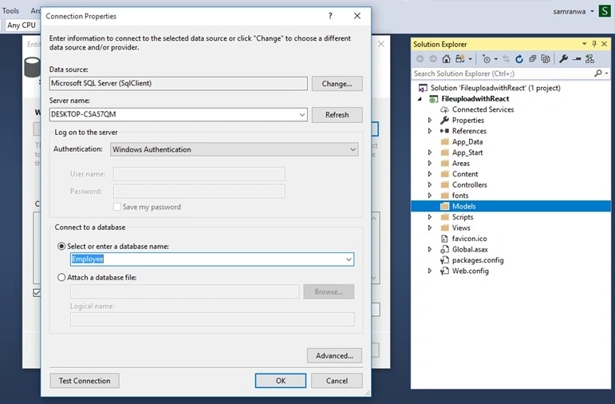This screenshot has width=615, height=404.
Task: Click the Web.config file icon
Action: [444, 271]
